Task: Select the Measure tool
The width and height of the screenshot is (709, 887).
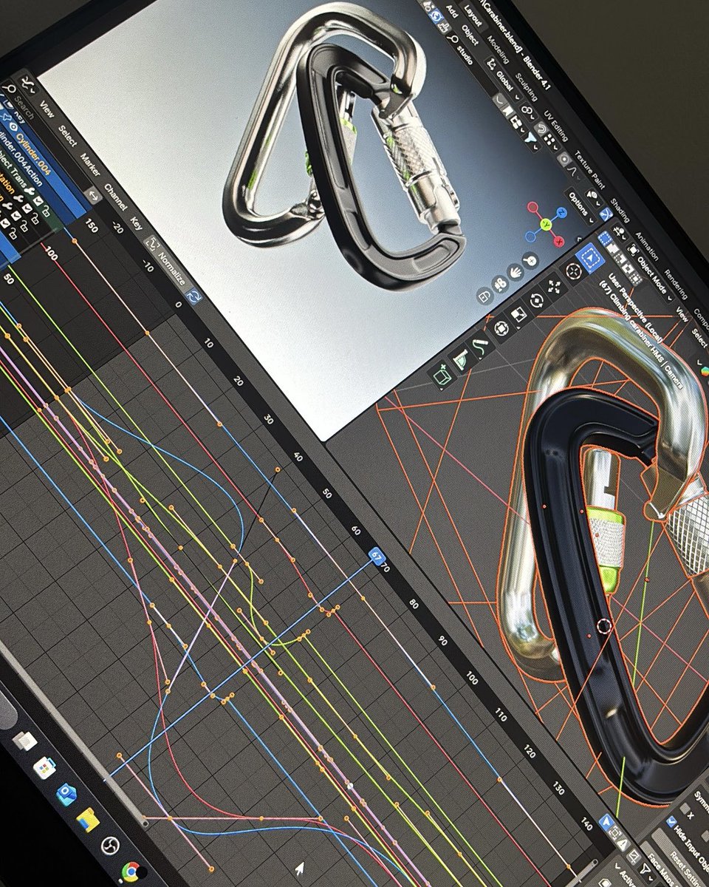Action: (461, 359)
